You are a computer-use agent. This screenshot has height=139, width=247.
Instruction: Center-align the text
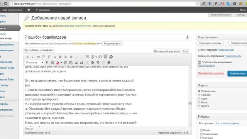click(x=66, y=57)
